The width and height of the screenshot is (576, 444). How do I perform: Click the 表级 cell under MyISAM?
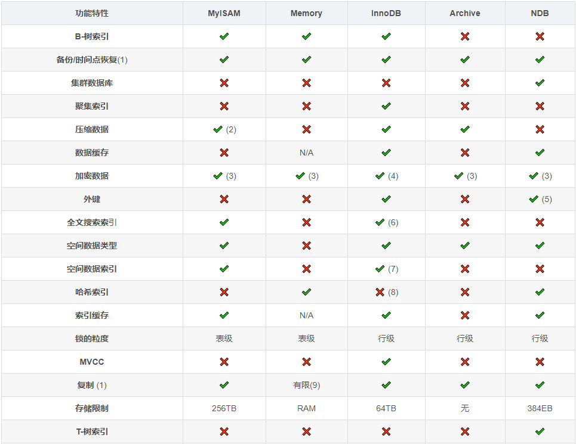point(224,339)
